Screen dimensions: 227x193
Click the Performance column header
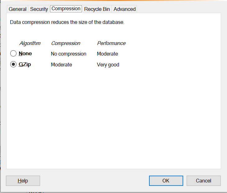[111, 43]
